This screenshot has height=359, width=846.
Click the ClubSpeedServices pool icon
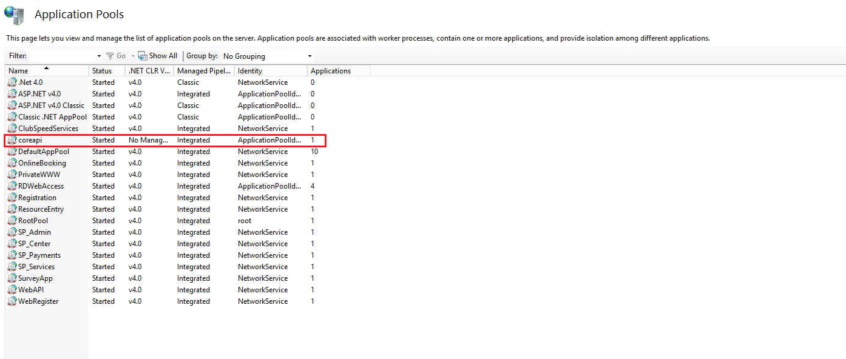coord(12,129)
